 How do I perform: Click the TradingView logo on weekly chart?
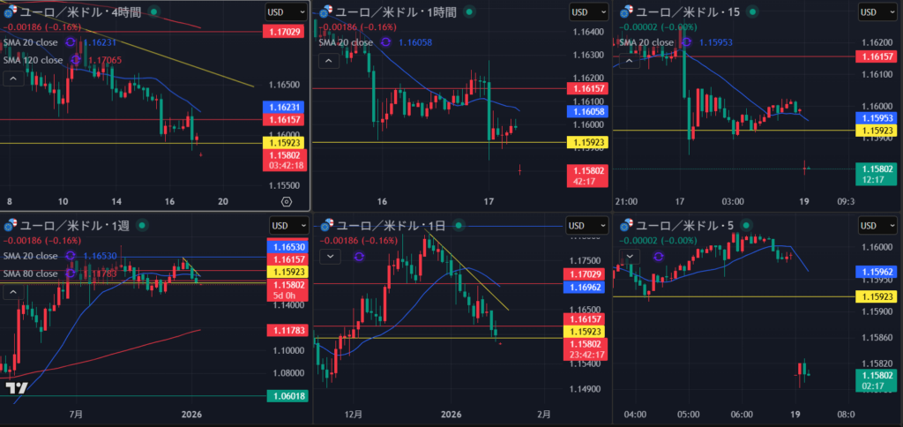tap(16, 387)
